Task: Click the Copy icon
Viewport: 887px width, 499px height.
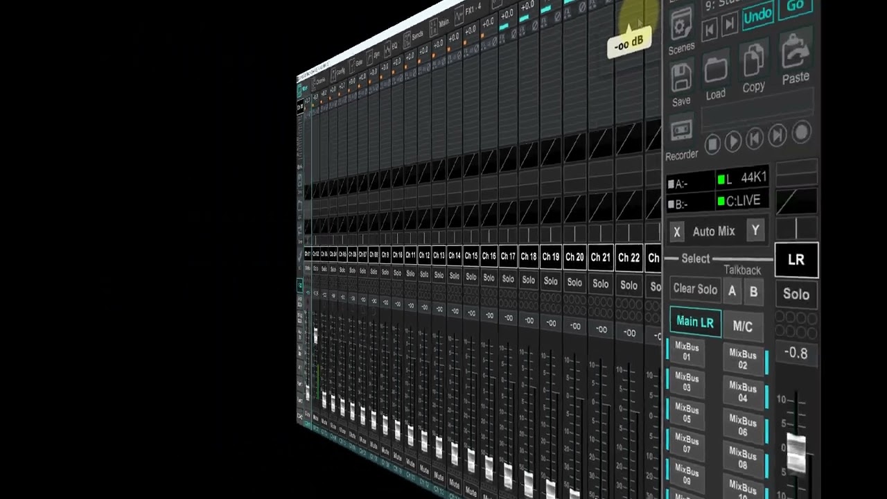Action: pyautogui.click(x=753, y=61)
